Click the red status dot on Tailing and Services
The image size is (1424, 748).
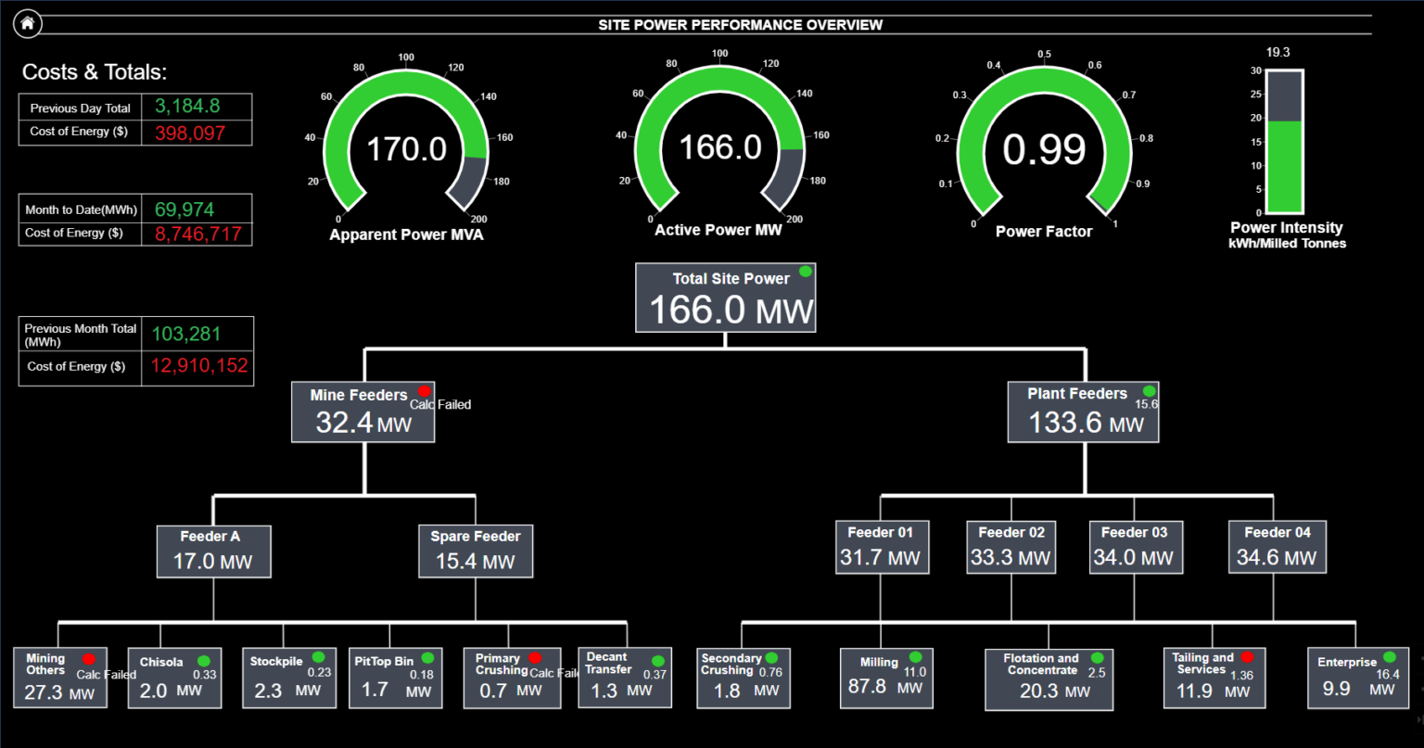(1247, 657)
